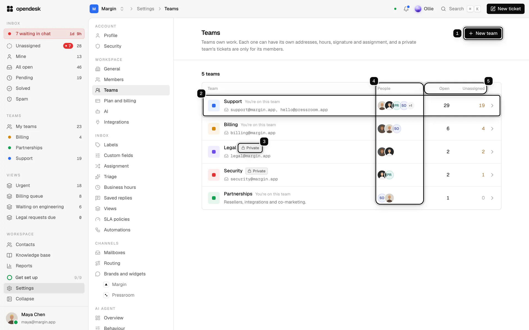This screenshot has height=330, width=529.
Task: Go to the Custom fields settings
Action: [x=131, y=155]
